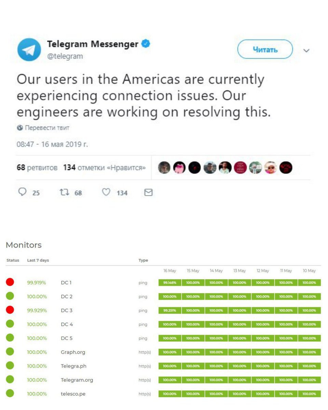Click the Telegram paper plane profile avatar
Image resolution: width=328 pixels, height=410 pixels.
click(29, 50)
